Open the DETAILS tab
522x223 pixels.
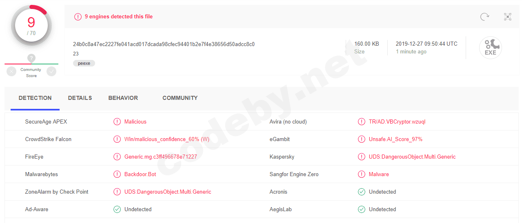[80, 98]
